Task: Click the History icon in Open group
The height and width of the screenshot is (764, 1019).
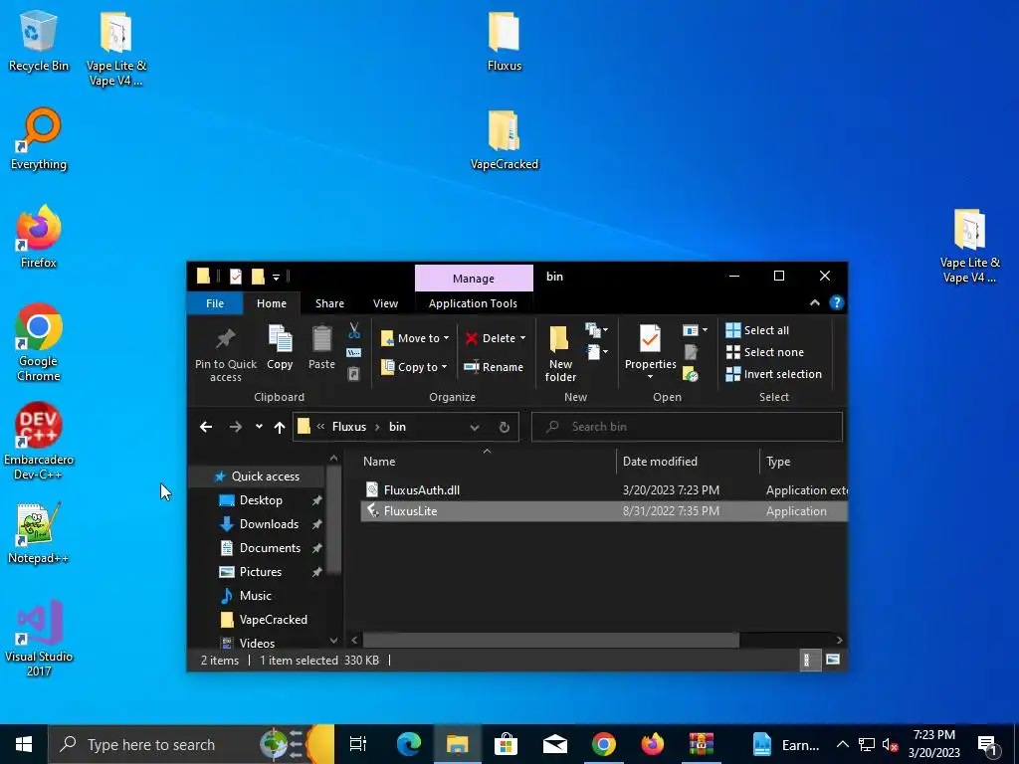Action: pos(691,374)
